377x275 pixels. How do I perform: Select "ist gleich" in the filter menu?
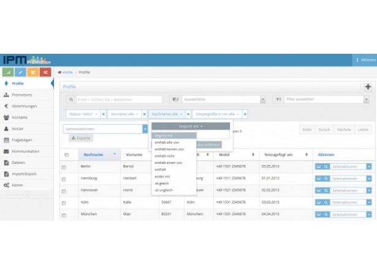[162, 183]
